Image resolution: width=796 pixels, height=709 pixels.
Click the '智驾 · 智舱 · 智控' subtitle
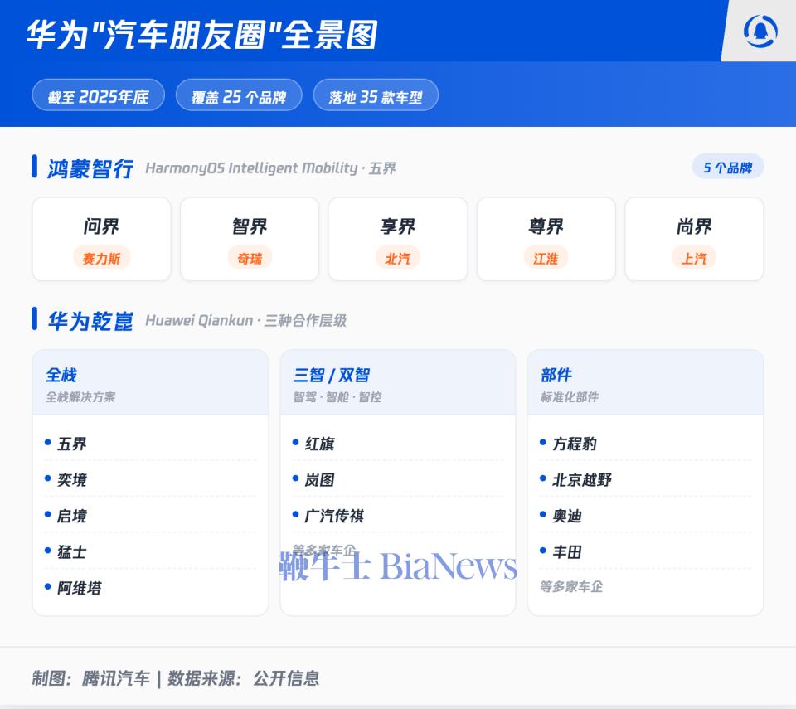point(337,396)
